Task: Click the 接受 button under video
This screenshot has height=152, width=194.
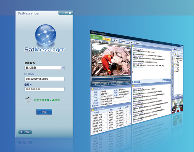Action: (96, 84)
